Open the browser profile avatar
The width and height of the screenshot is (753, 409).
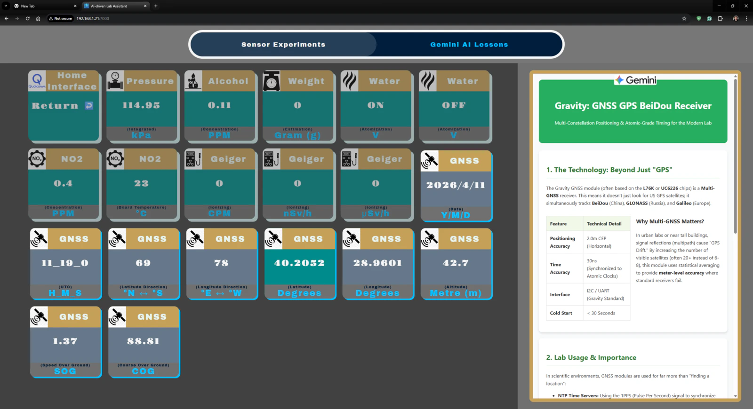[736, 19]
